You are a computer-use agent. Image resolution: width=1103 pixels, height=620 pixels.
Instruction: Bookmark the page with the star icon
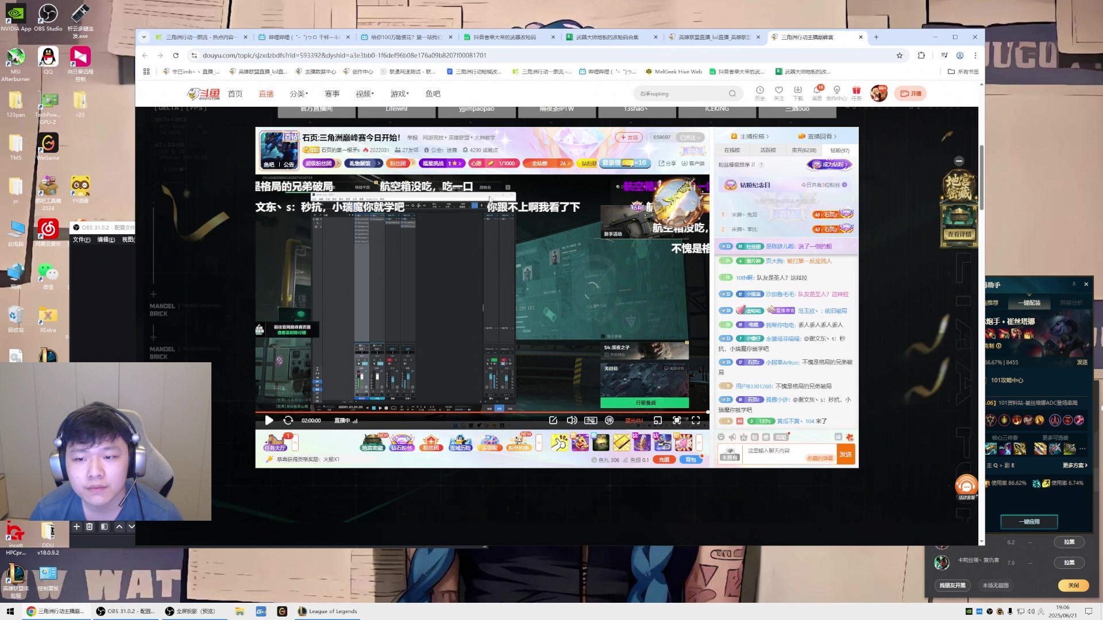pos(900,55)
